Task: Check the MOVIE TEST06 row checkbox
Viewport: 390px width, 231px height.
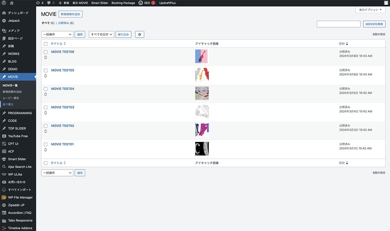Action: pyautogui.click(x=45, y=52)
